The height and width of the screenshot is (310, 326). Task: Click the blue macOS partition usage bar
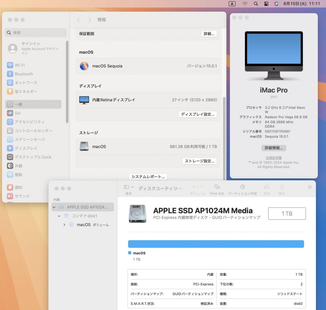click(x=216, y=244)
